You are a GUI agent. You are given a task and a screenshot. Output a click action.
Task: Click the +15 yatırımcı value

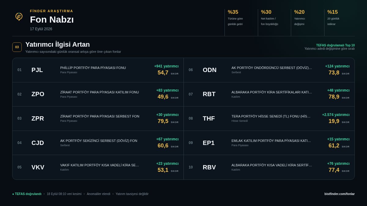(338, 139)
